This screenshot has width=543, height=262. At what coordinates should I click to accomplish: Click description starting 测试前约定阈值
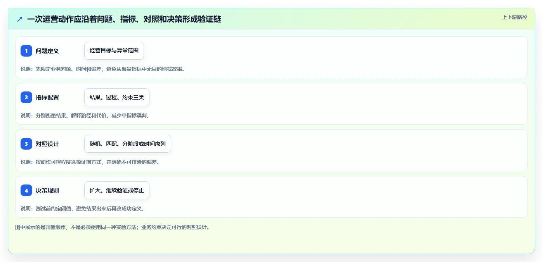point(83,209)
